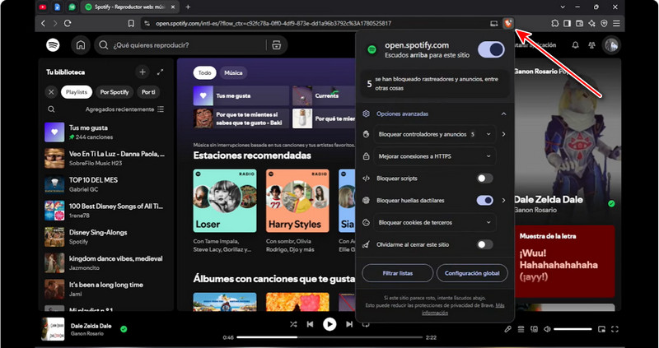Click the play button

pos(329,324)
